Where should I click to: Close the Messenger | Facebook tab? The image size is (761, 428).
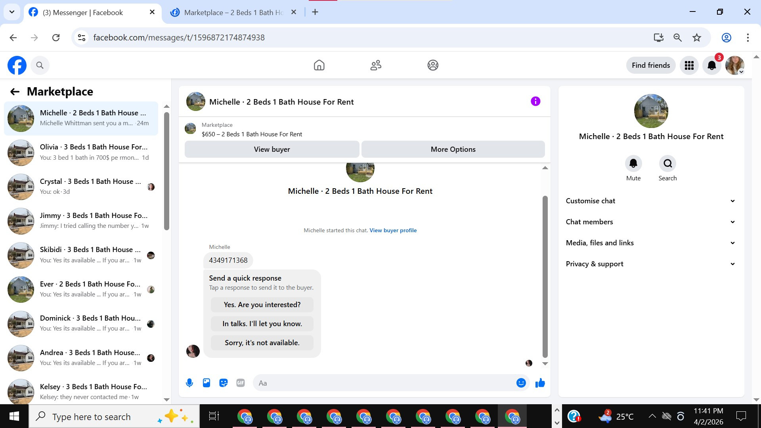coord(152,12)
